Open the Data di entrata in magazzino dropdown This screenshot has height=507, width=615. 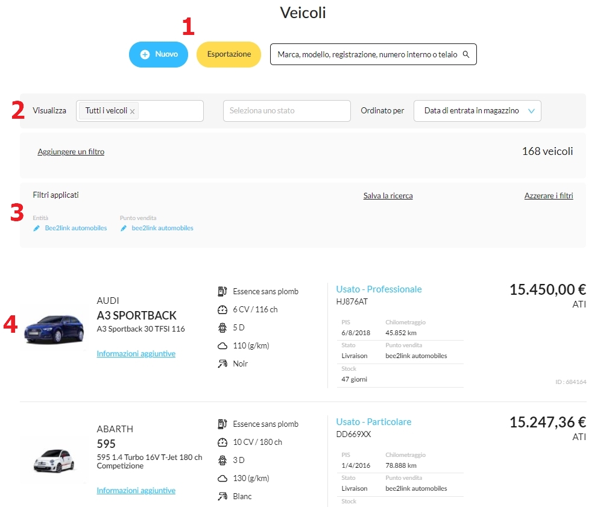(x=478, y=111)
